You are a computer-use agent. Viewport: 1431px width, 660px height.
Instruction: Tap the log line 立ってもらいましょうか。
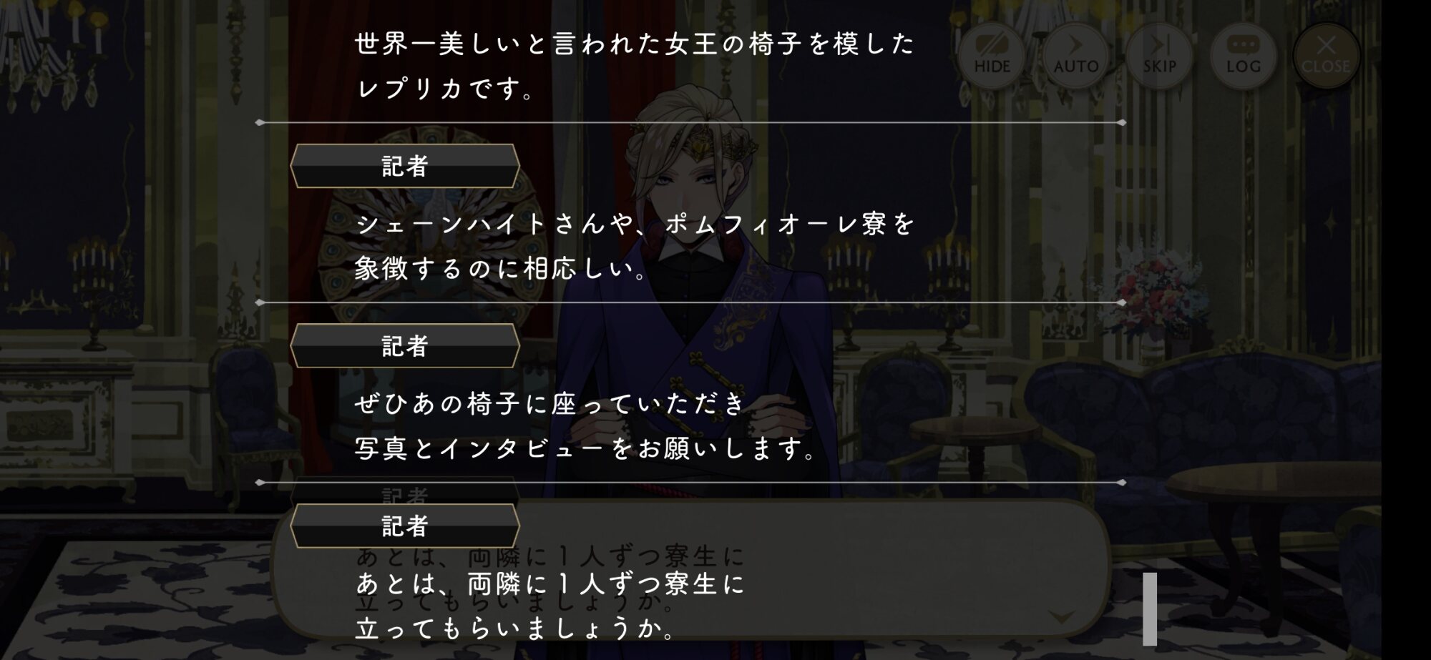516,629
